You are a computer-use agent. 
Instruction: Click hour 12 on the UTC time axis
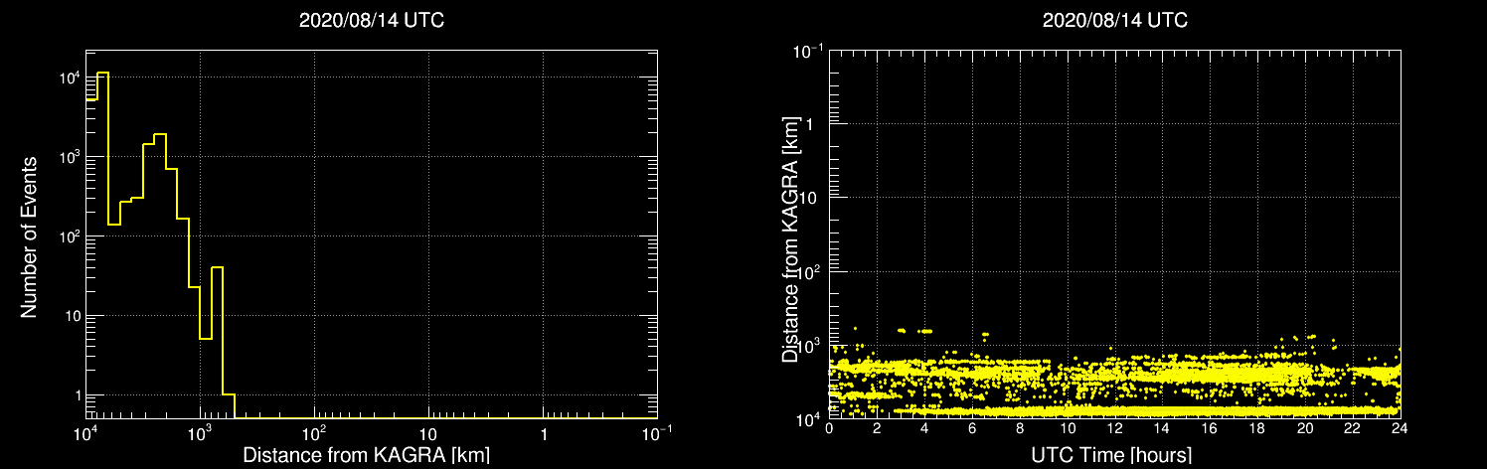[1115, 429]
